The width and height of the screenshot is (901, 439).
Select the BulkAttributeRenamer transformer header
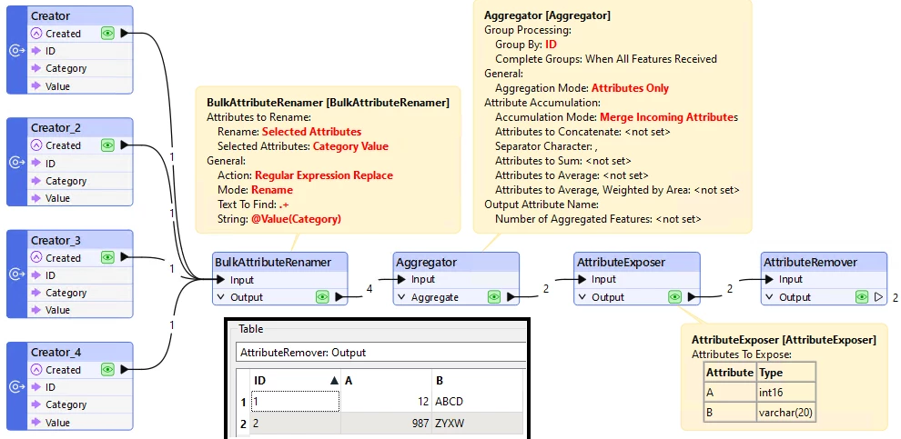pos(279,263)
